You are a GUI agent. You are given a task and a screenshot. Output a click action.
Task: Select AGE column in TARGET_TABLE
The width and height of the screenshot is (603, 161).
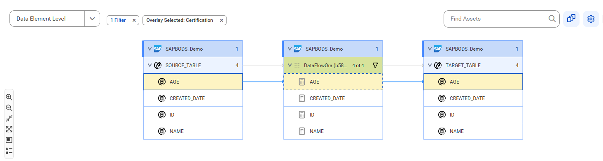click(x=473, y=82)
